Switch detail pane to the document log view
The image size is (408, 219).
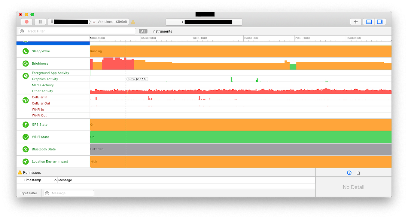tap(358, 172)
